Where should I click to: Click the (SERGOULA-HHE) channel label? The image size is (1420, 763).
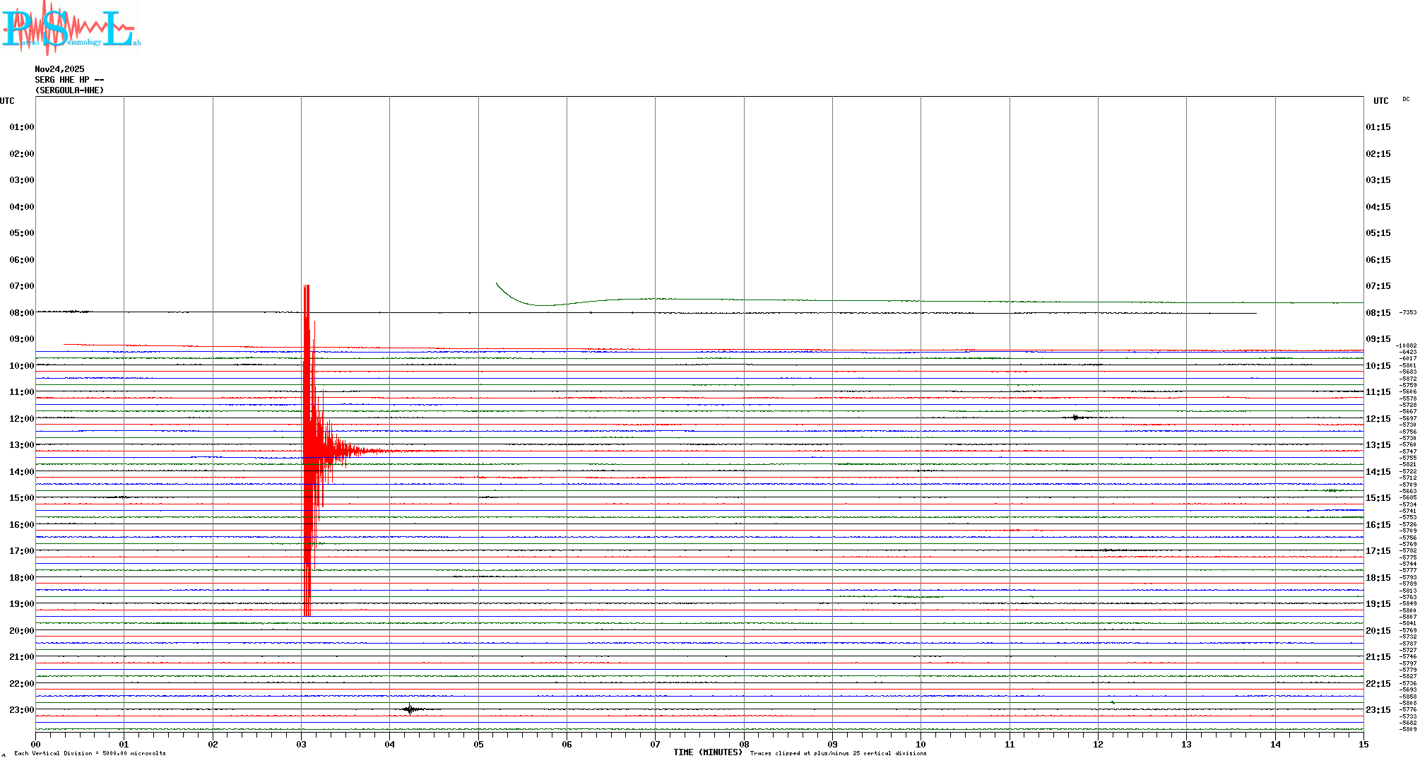tap(69, 90)
